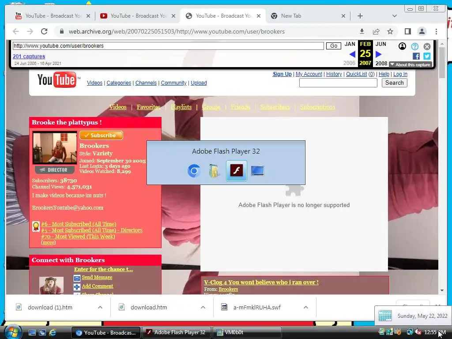
Task: Go to previous capture with left arrow
Action: pyautogui.click(x=352, y=54)
